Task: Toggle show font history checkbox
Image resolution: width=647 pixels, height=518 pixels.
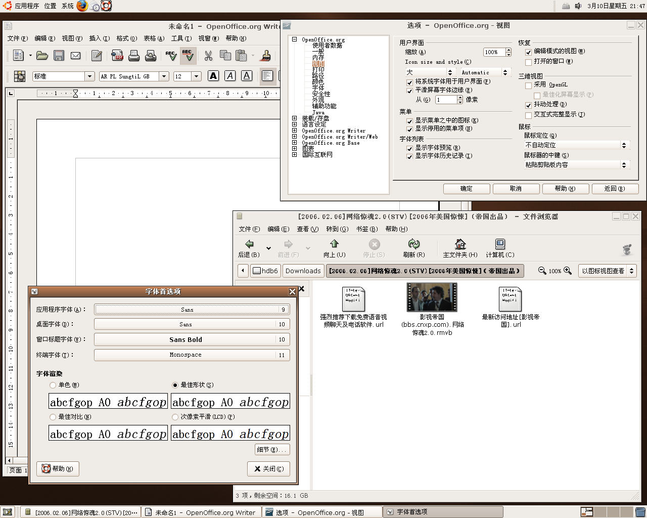Action: click(x=409, y=156)
